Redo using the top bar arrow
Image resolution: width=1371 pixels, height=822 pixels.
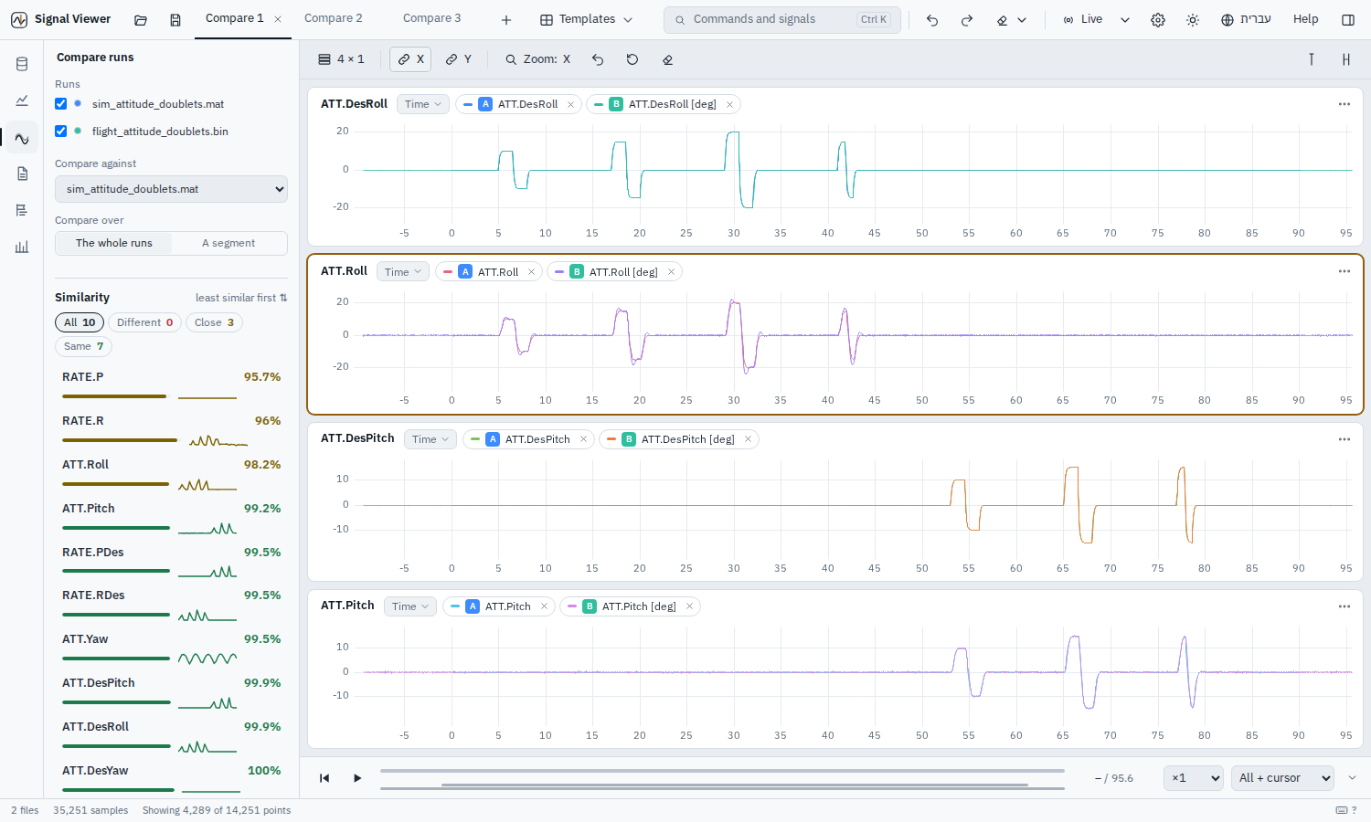tap(967, 19)
